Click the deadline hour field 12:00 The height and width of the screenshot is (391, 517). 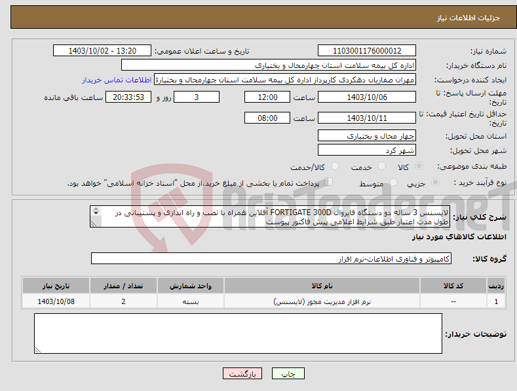267,97
